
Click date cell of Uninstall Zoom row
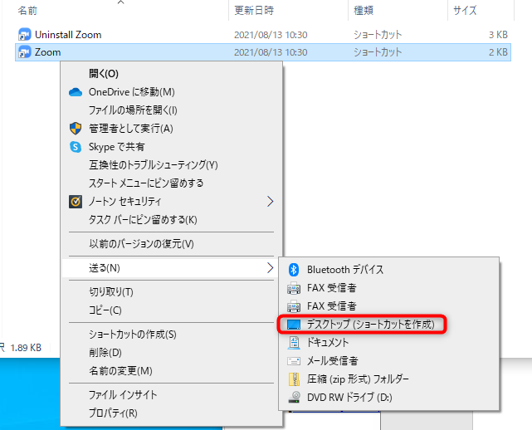pyautogui.click(x=271, y=35)
